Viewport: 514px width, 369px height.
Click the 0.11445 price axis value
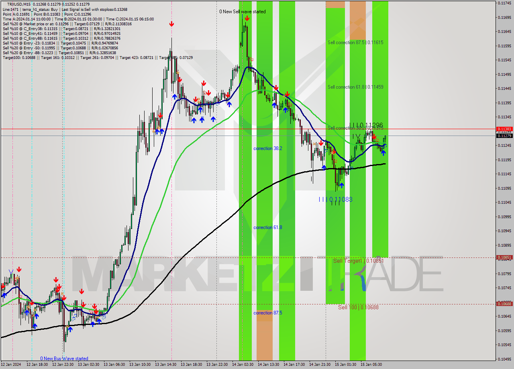coord(504,88)
